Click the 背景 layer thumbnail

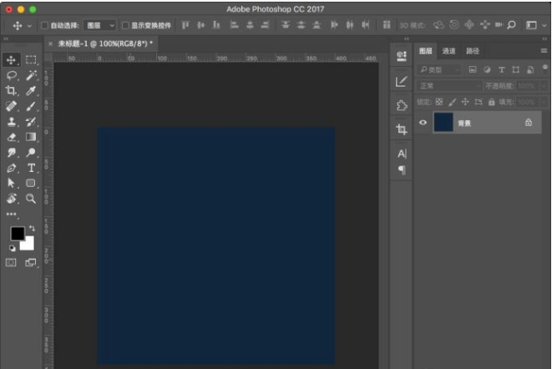(x=443, y=123)
